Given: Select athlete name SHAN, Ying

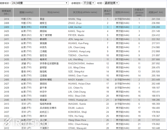Looking at the screenshot, I should point(75,19).
